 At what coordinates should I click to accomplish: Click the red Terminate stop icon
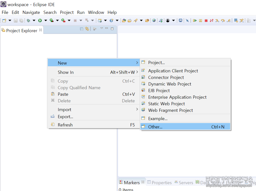[206, 20]
